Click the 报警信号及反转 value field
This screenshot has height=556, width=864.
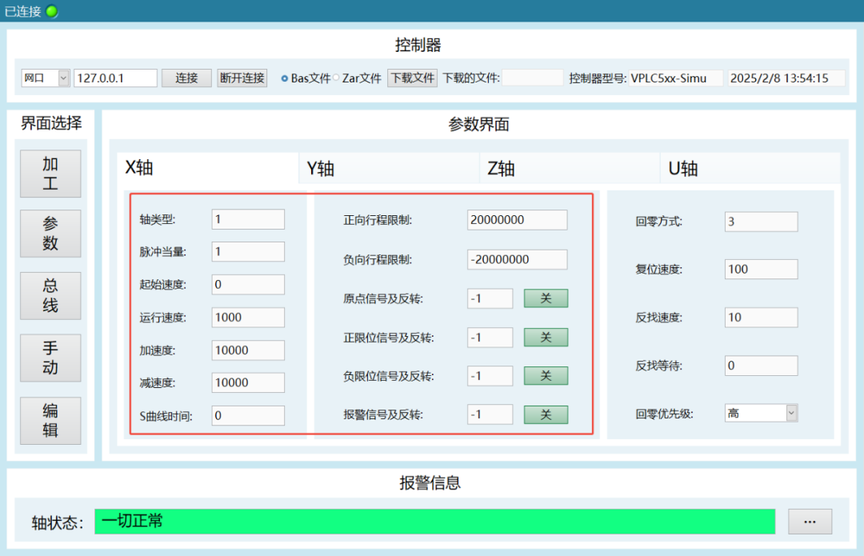click(490, 414)
